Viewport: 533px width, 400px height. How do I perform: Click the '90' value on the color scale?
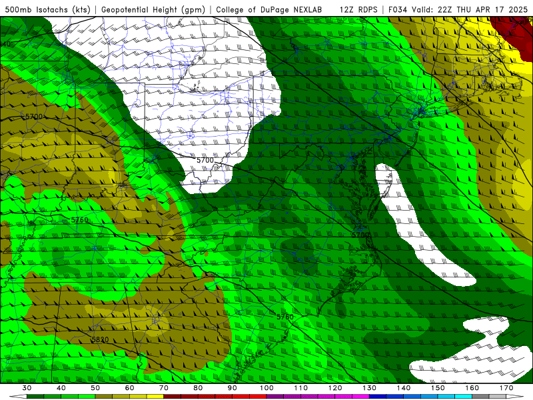(233, 388)
